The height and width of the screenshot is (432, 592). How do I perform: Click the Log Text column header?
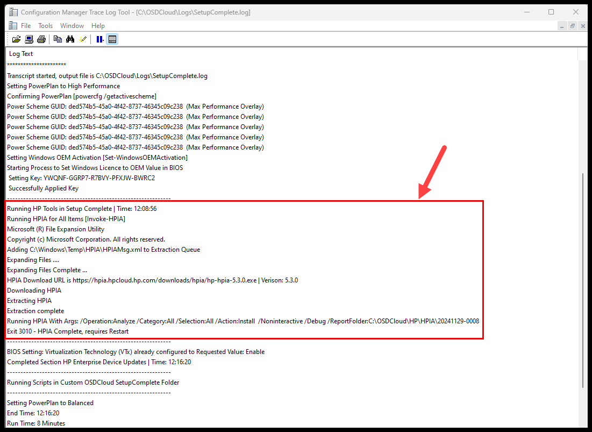coord(20,53)
